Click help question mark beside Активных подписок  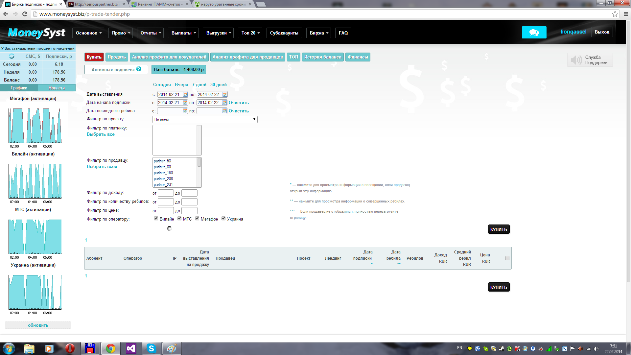pos(139,69)
